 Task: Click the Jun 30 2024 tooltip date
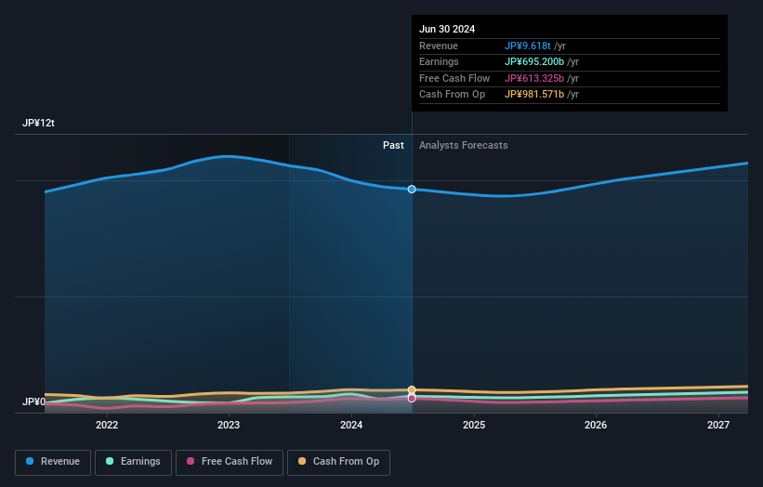tap(447, 29)
